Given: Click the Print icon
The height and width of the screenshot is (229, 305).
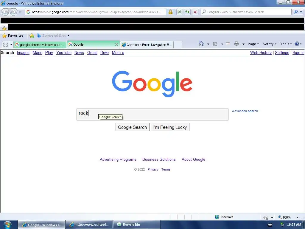Looking at the screenshot, I should coord(236,44).
